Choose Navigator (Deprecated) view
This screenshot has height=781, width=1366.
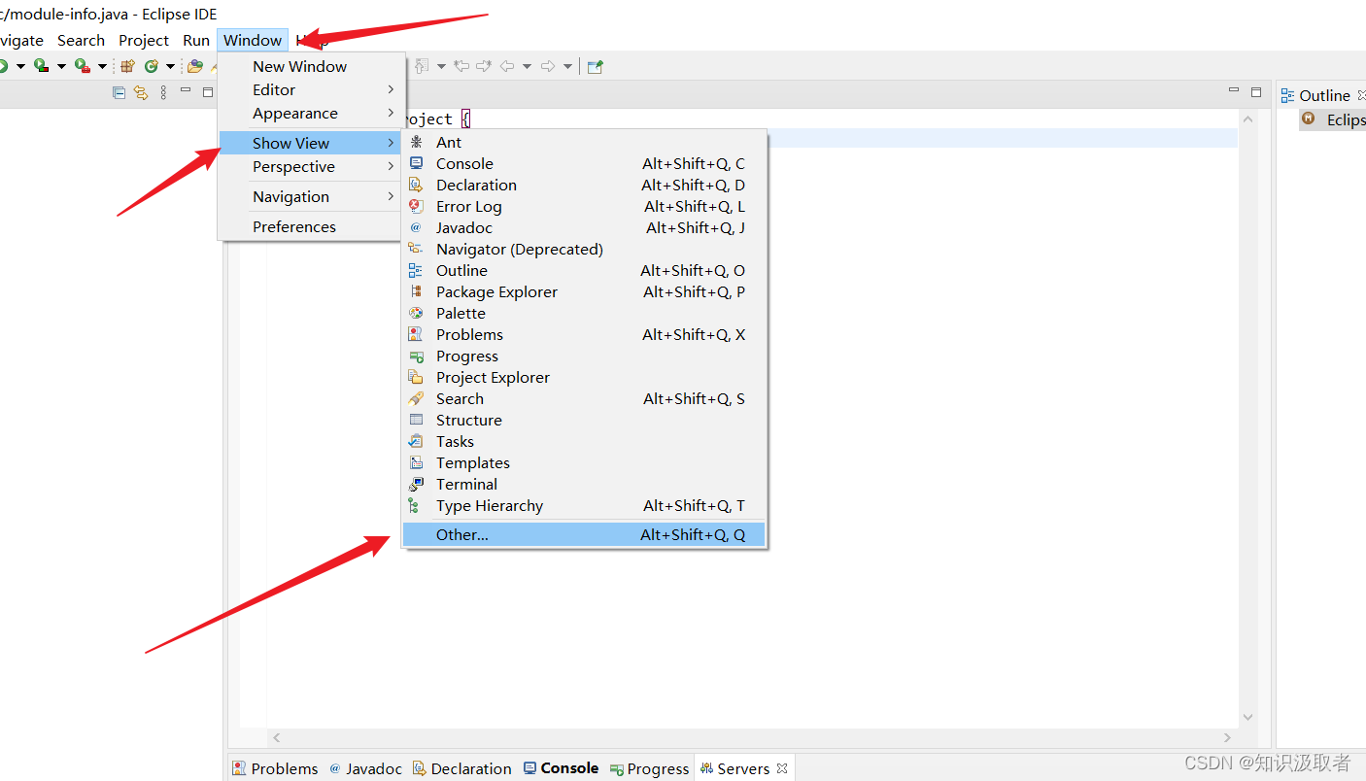click(584, 249)
